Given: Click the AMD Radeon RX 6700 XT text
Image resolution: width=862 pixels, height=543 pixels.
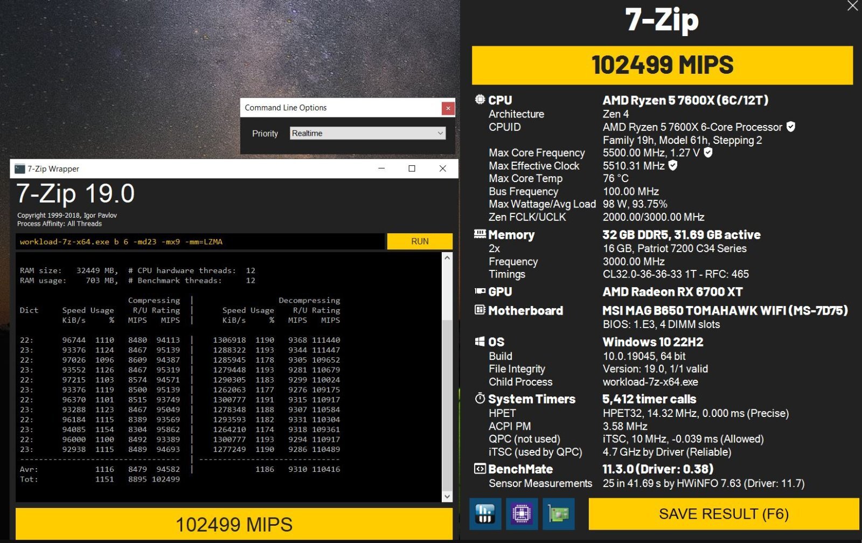Looking at the screenshot, I should 672,292.
